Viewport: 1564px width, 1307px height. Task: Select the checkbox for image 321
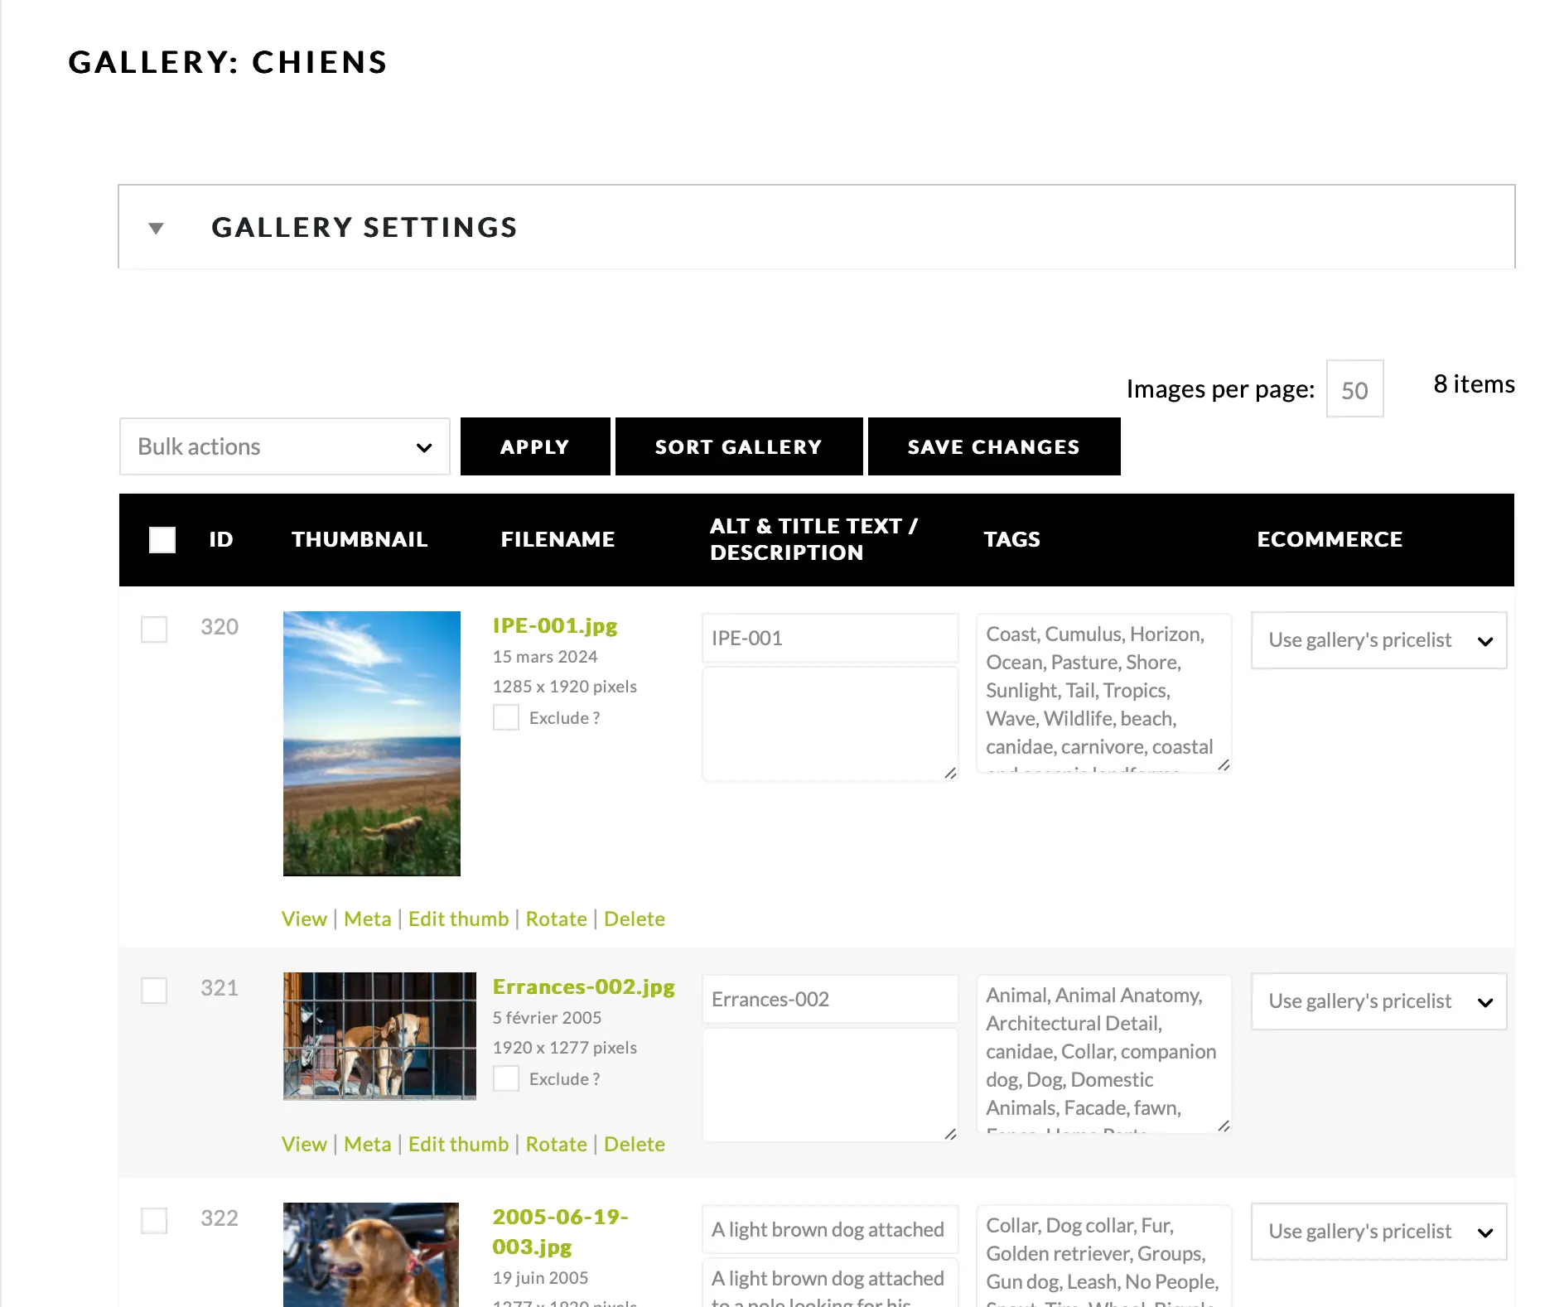(x=154, y=990)
